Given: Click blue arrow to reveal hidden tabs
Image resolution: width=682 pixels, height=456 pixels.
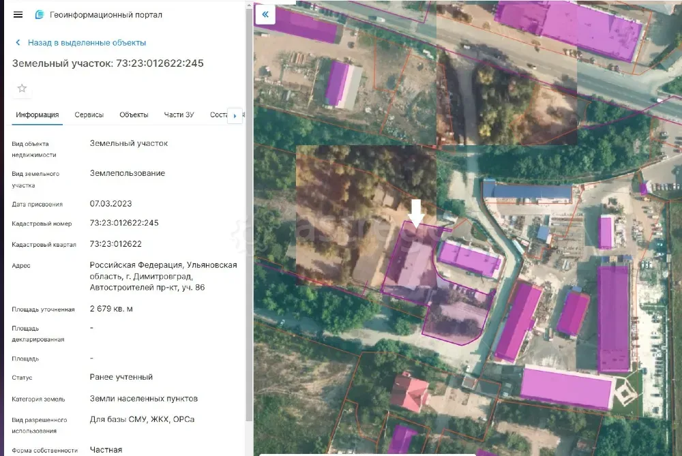Looking at the screenshot, I should coord(235,115).
